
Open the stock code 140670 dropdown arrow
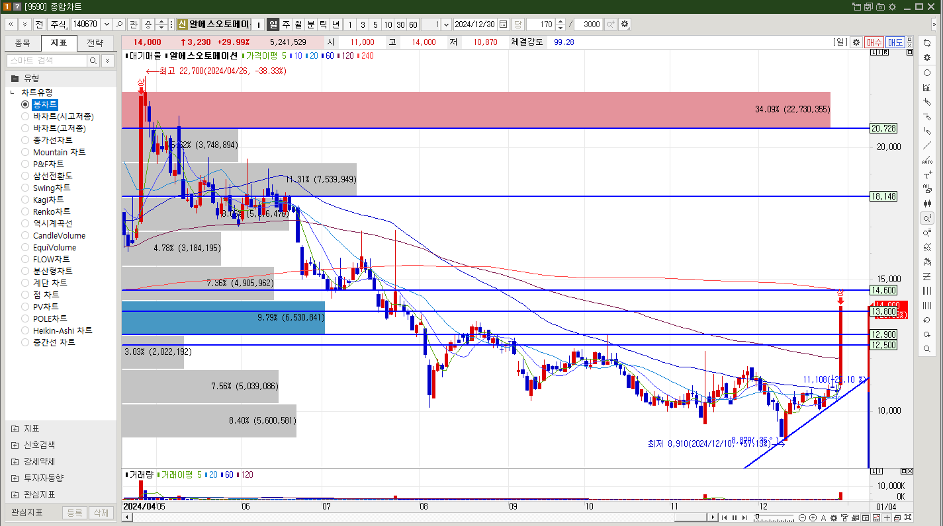click(106, 24)
